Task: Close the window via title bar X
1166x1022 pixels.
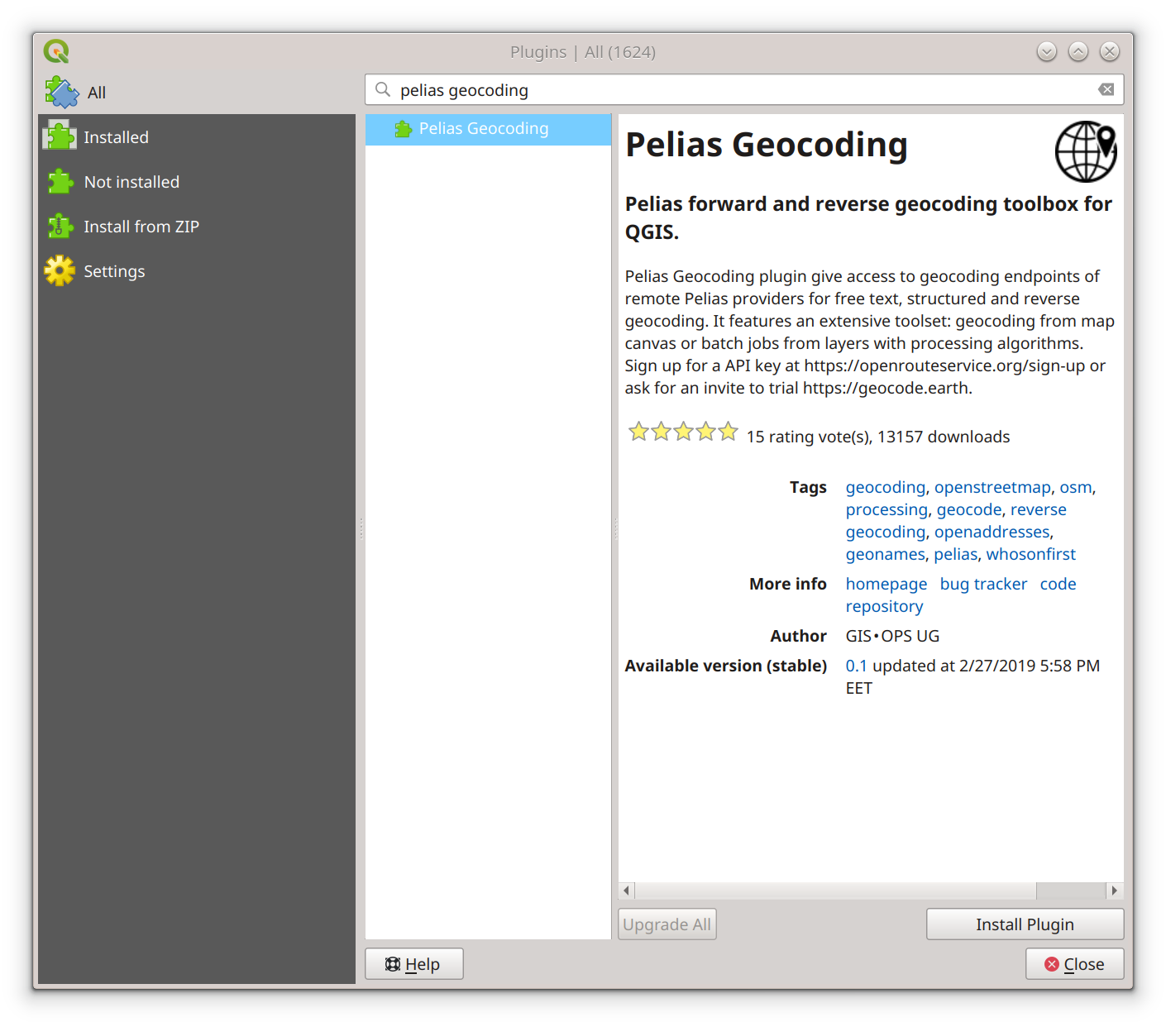Action: pos(1110,51)
